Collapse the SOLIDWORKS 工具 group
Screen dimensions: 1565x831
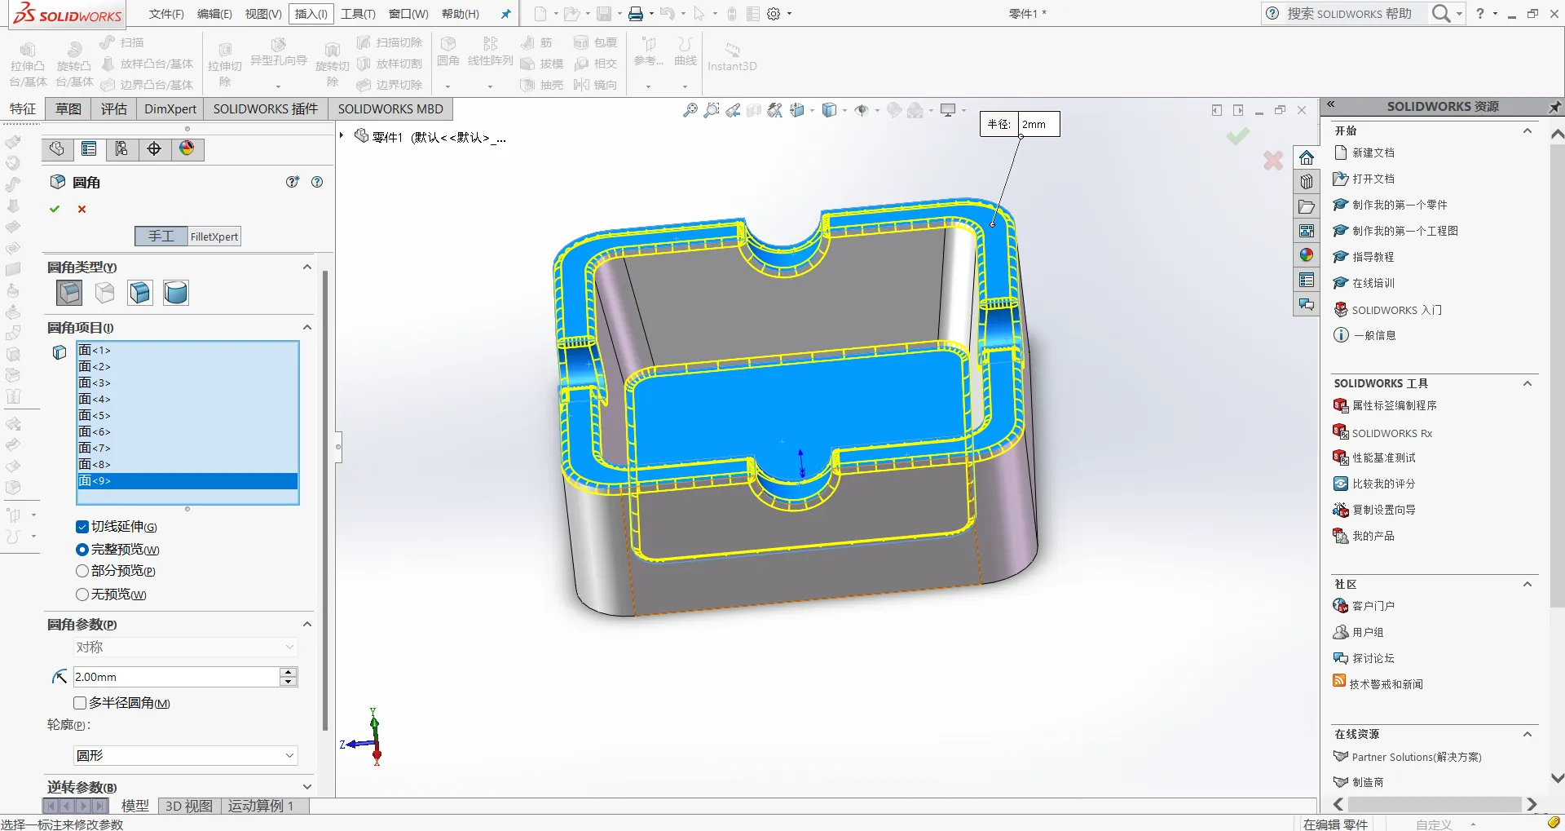(x=1528, y=383)
